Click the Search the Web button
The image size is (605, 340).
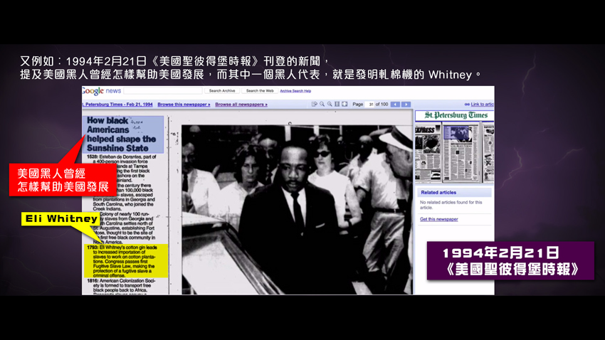click(260, 90)
